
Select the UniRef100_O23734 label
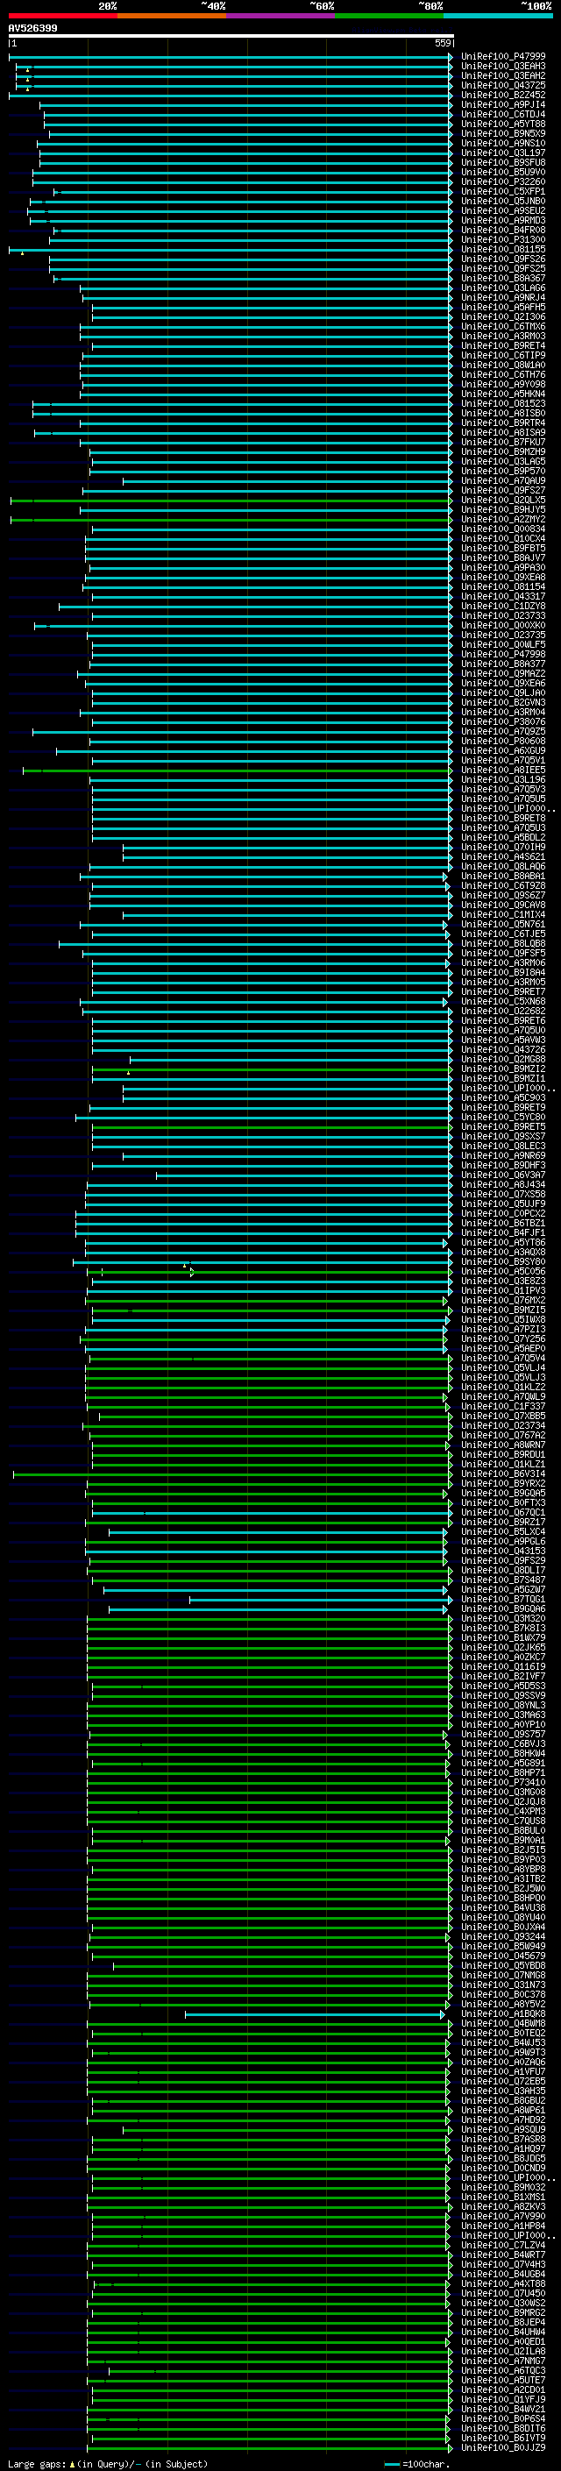coord(503,1425)
